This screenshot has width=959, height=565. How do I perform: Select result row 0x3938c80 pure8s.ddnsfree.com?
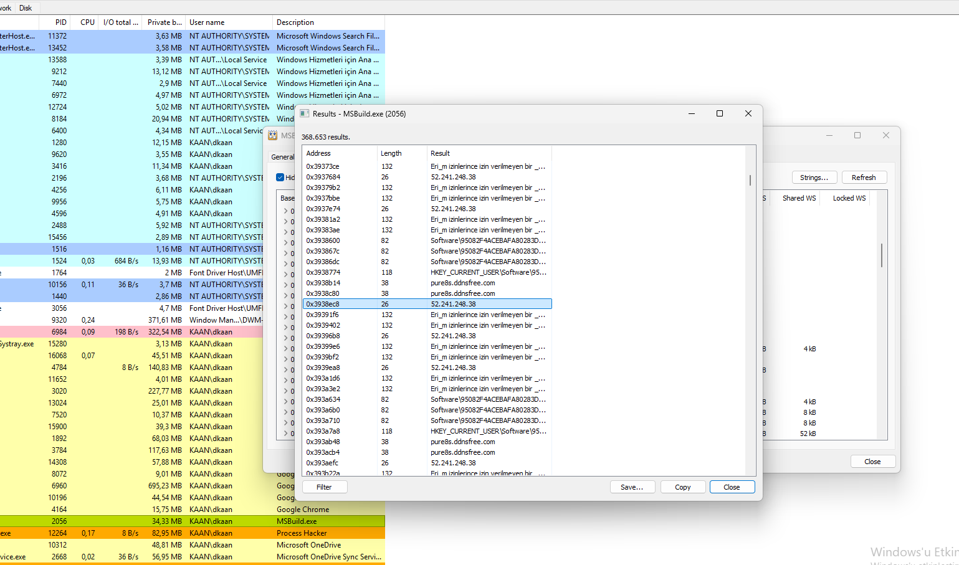pyautogui.click(x=427, y=293)
